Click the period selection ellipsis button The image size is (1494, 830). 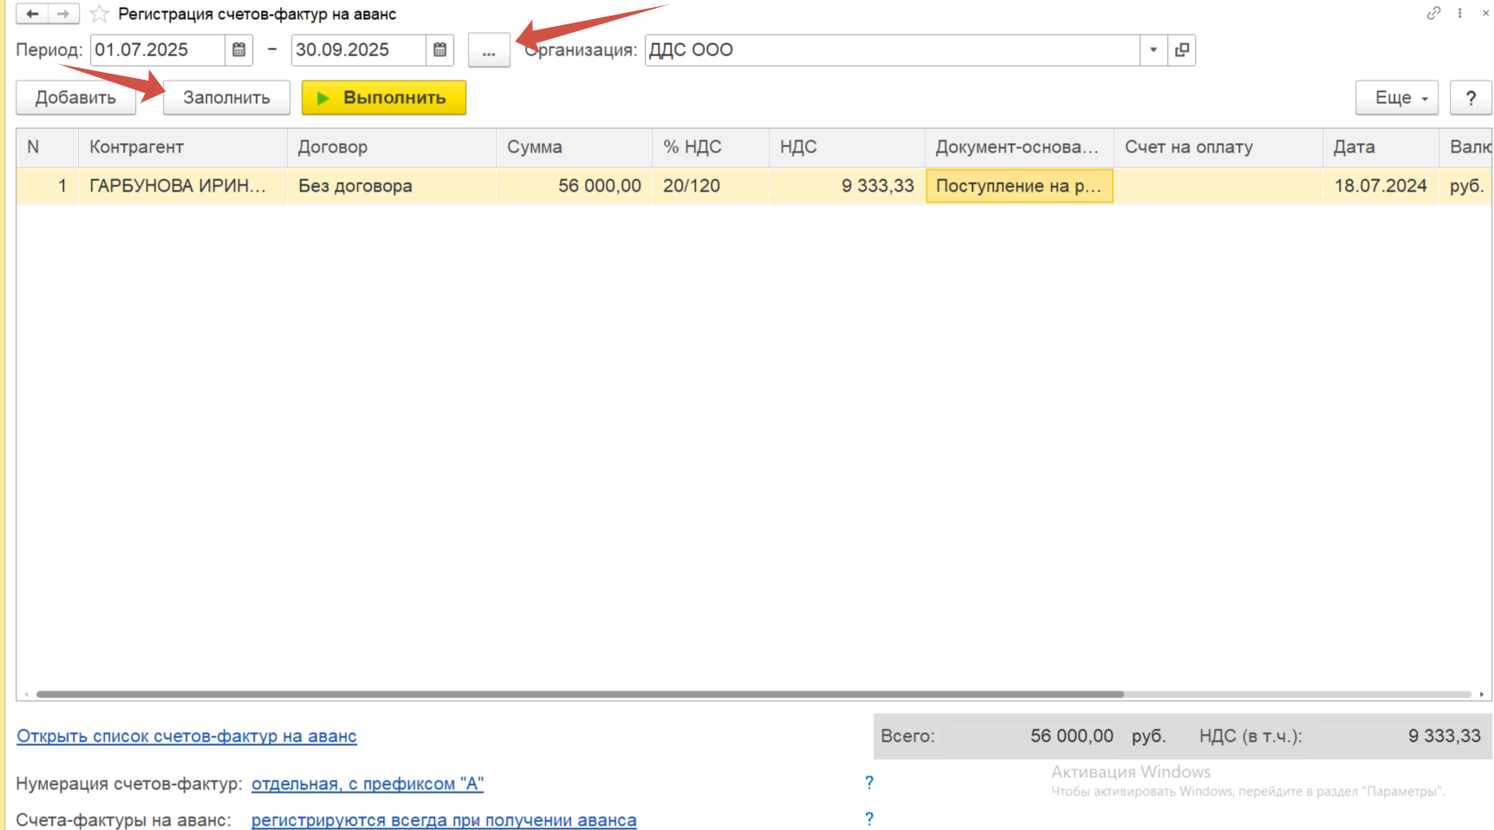click(489, 50)
